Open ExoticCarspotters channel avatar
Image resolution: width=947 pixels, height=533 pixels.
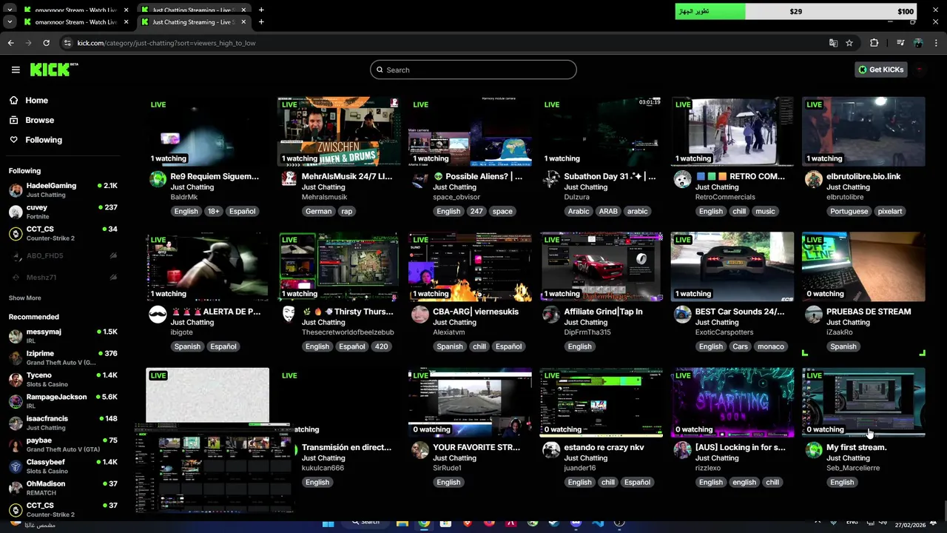click(x=682, y=315)
